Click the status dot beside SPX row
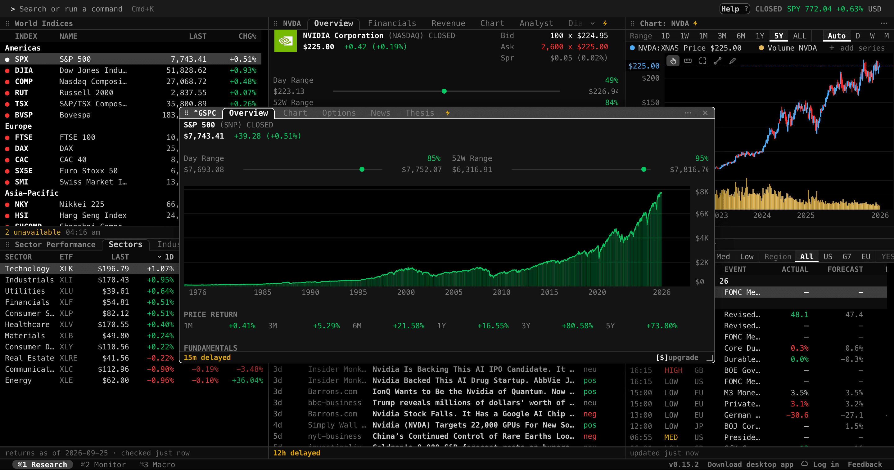The width and height of the screenshot is (894, 470). (x=7, y=60)
